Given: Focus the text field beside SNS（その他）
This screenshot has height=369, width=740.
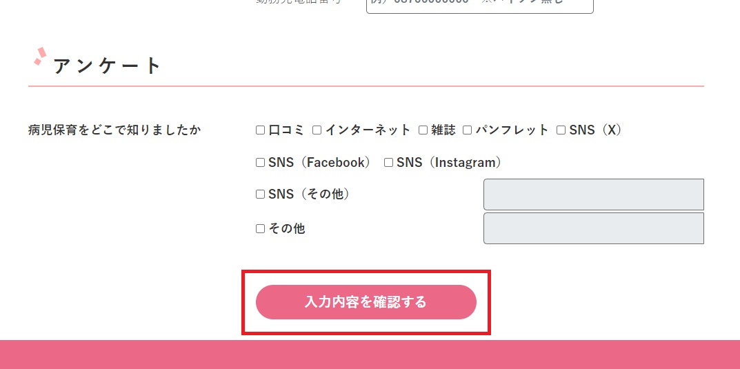Looking at the screenshot, I should [x=593, y=195].
